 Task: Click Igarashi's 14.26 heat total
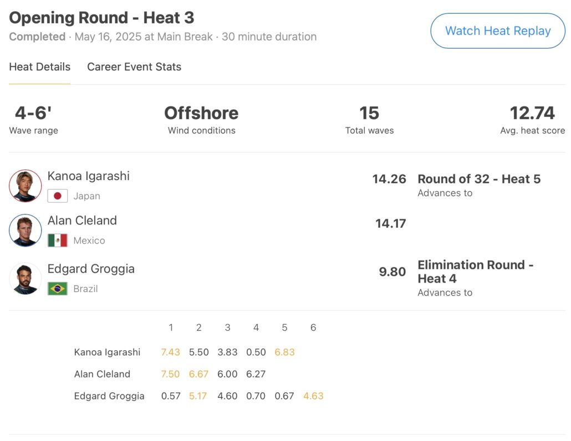point(389,179)
